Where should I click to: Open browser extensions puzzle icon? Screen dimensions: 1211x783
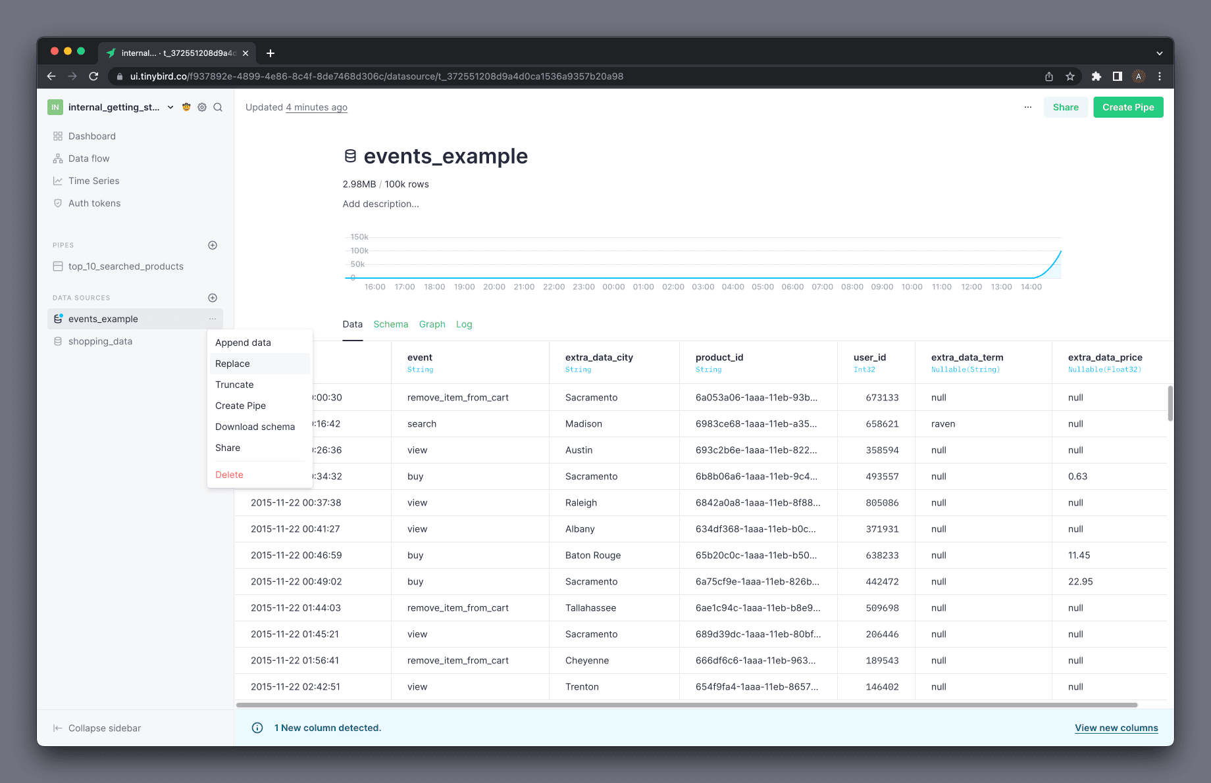click(x=1096, y=76)
